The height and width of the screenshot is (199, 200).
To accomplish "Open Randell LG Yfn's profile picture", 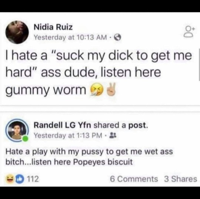I will (17, 130).
